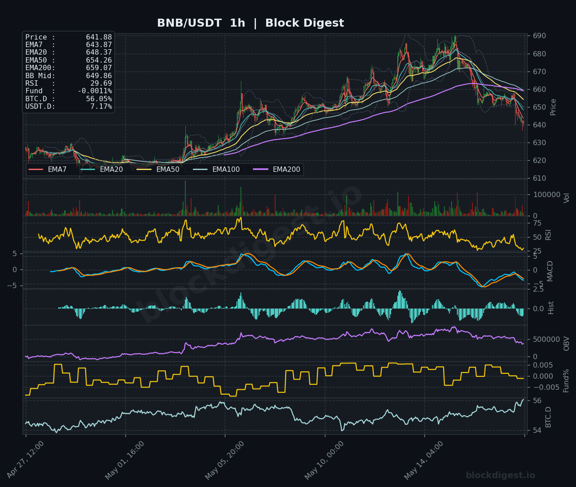Screen dimensions: 576x487
Task: Select the BTC.D : 56.05% info box row
Action: 68,99
